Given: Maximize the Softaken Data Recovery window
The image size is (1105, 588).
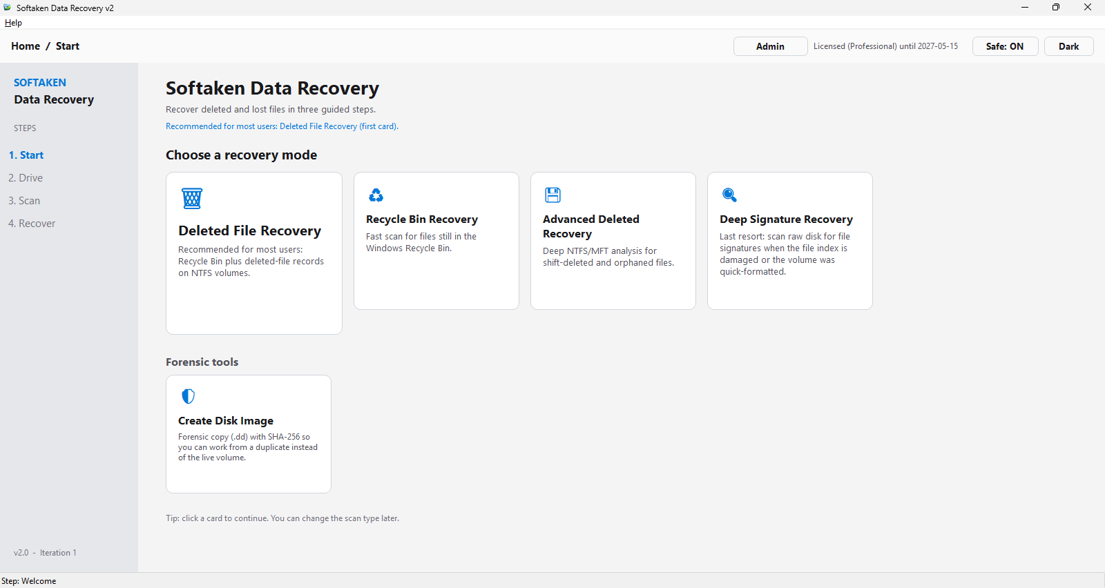Looking at the screenshot, I should (1056, 8).
